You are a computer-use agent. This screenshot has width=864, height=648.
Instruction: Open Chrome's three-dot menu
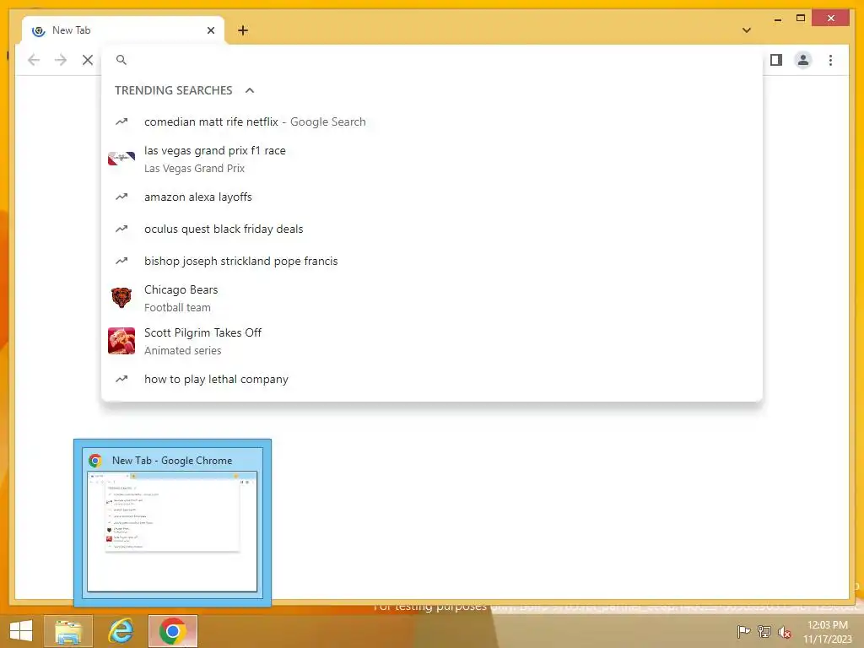[830, 60]
